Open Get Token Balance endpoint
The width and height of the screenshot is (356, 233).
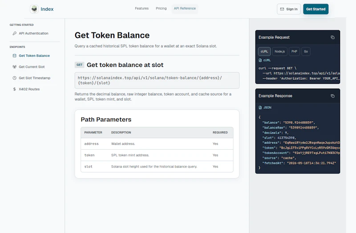pyautogui.click(x=35, y=56)
